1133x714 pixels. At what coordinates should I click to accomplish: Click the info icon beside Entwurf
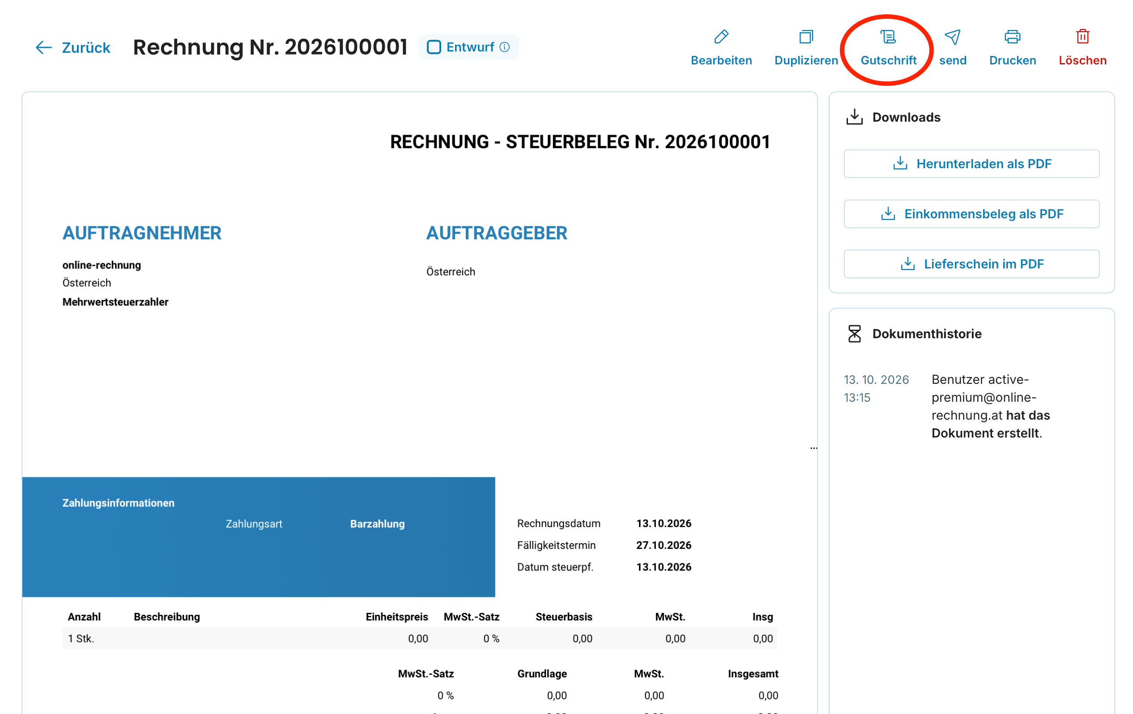tap(504, 47)
